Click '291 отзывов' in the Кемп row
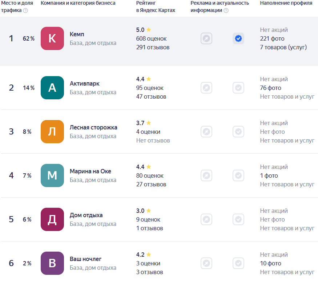Screen dimensions: 318x281 pos(153,47)
